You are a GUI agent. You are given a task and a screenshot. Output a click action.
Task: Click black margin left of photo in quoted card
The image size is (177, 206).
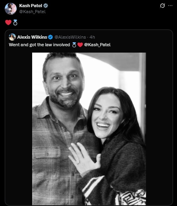tap(19, 129)
